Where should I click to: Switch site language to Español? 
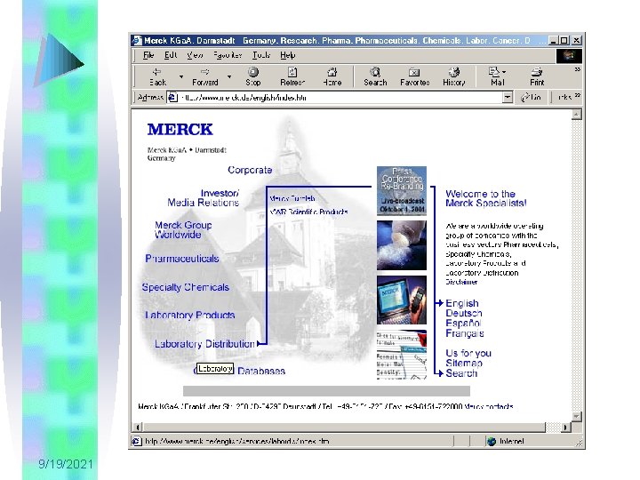pos(463,324)
